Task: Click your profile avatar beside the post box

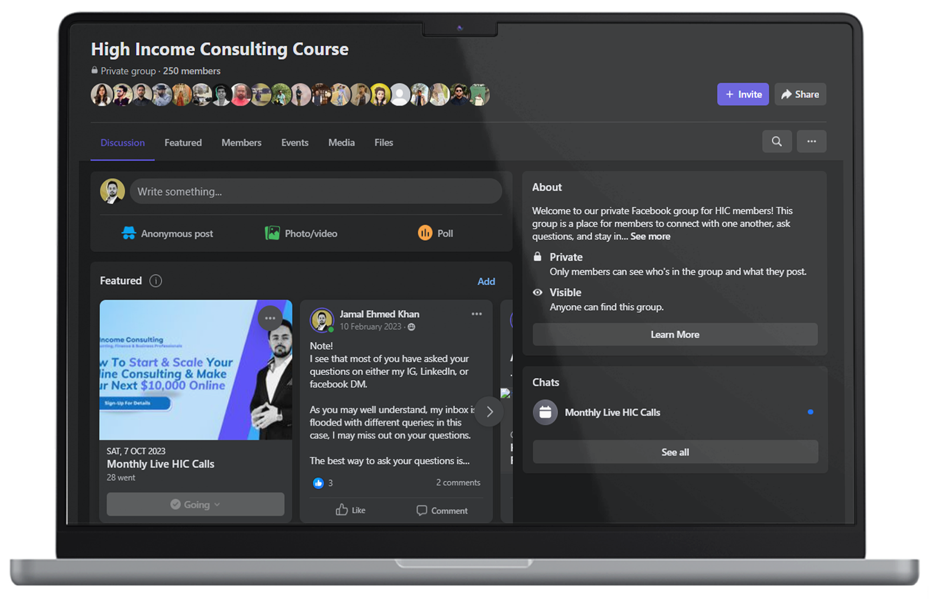Action: [113, 191]
